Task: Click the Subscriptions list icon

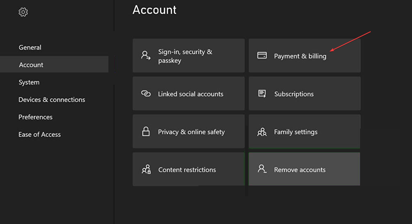Action: pos(262,94)
